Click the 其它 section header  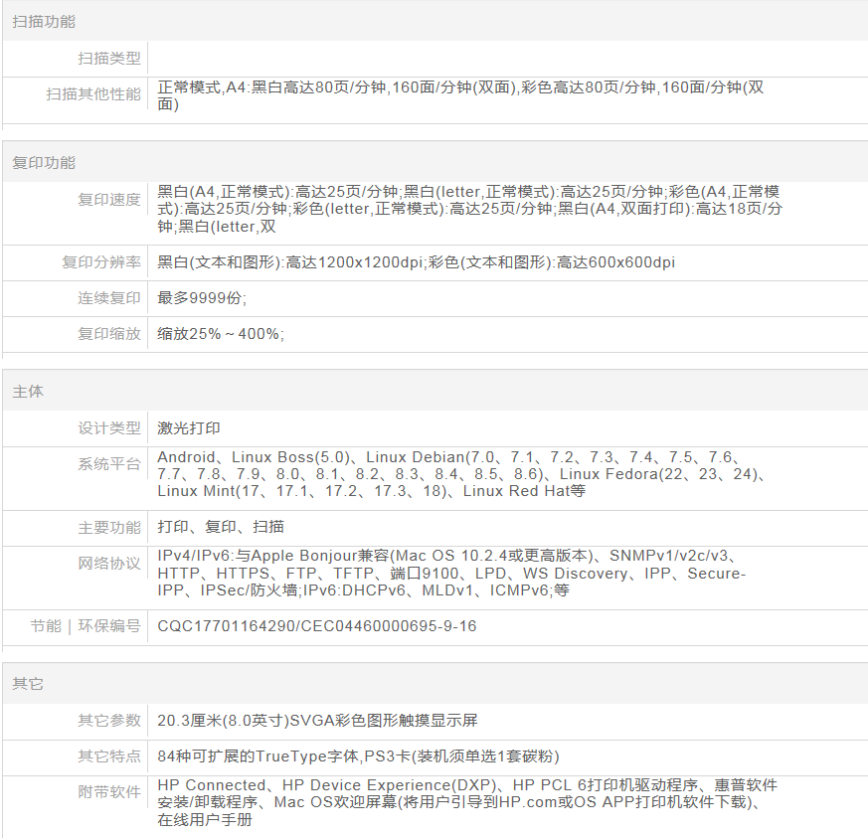pos(28,684)
